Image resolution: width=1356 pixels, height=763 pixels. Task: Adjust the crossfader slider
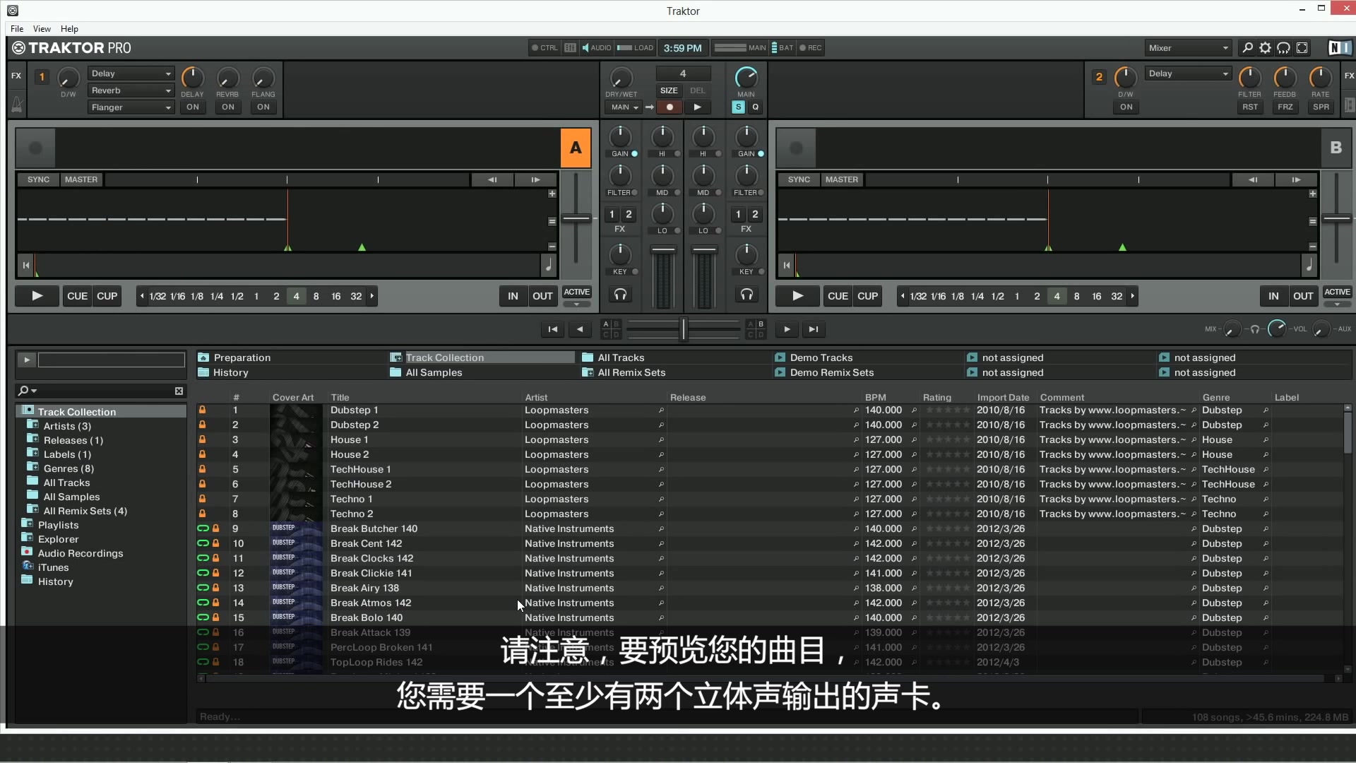[683, 329]
